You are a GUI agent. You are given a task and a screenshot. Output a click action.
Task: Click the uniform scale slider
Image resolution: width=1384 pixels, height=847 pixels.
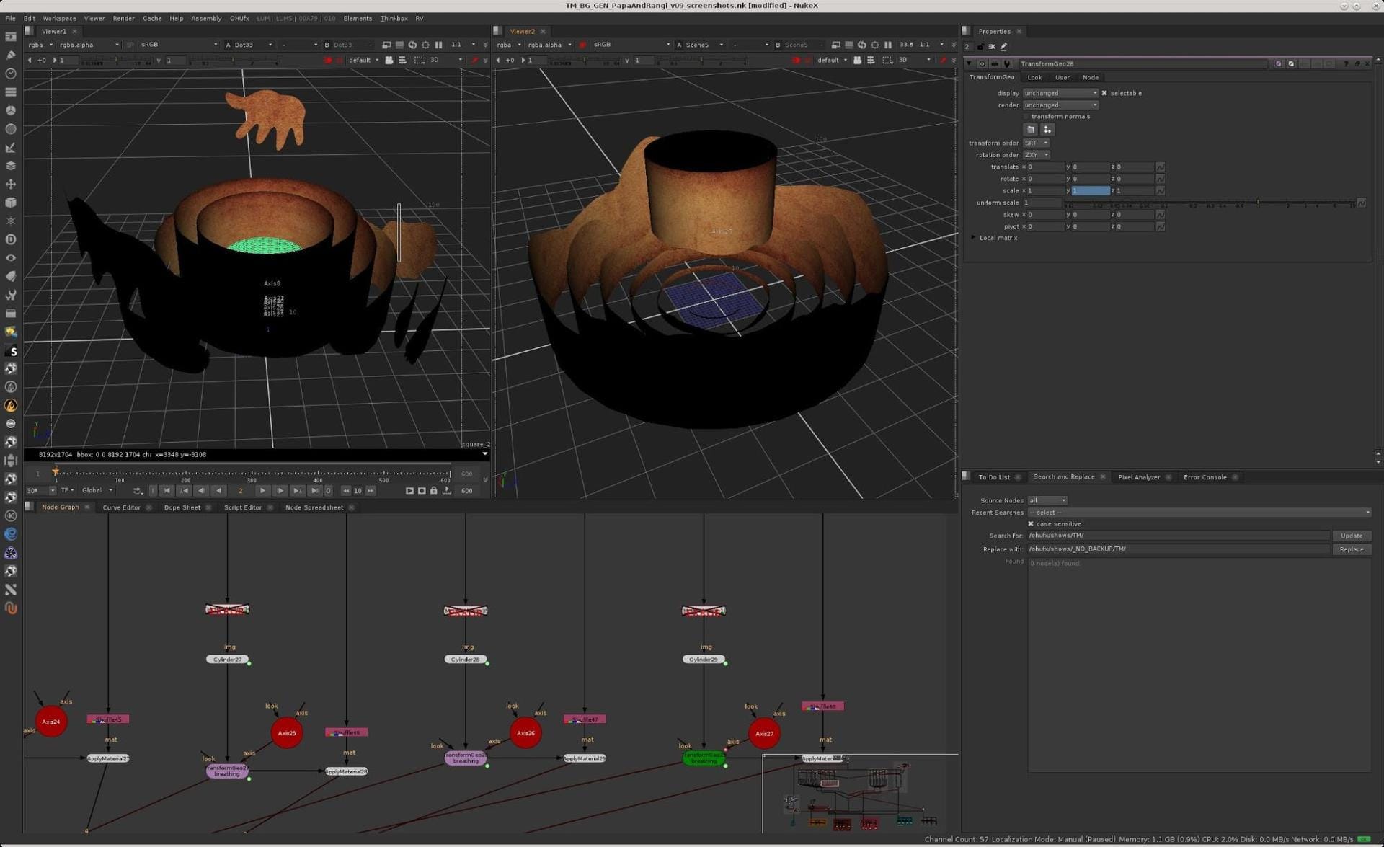pos(1211,203)
